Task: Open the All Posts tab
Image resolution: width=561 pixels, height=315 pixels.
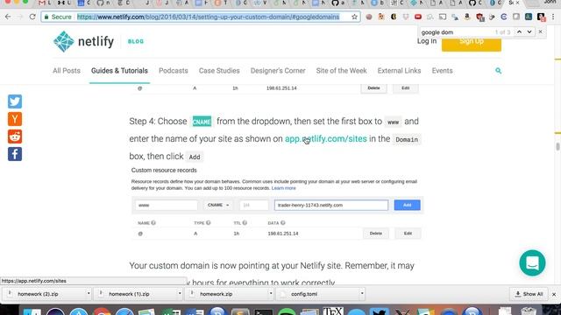Action: coord(67,71)
